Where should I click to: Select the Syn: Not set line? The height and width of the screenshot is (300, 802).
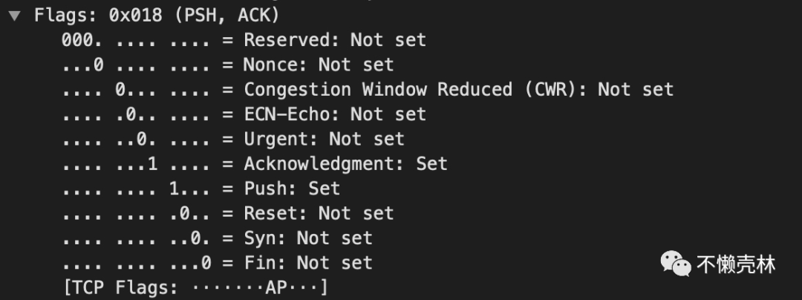pos(217,238)
